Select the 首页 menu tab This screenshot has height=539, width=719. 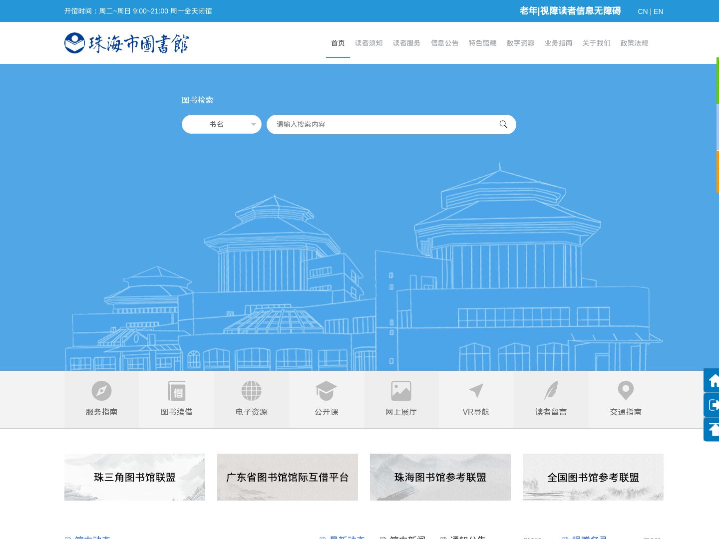coord(338,43)
